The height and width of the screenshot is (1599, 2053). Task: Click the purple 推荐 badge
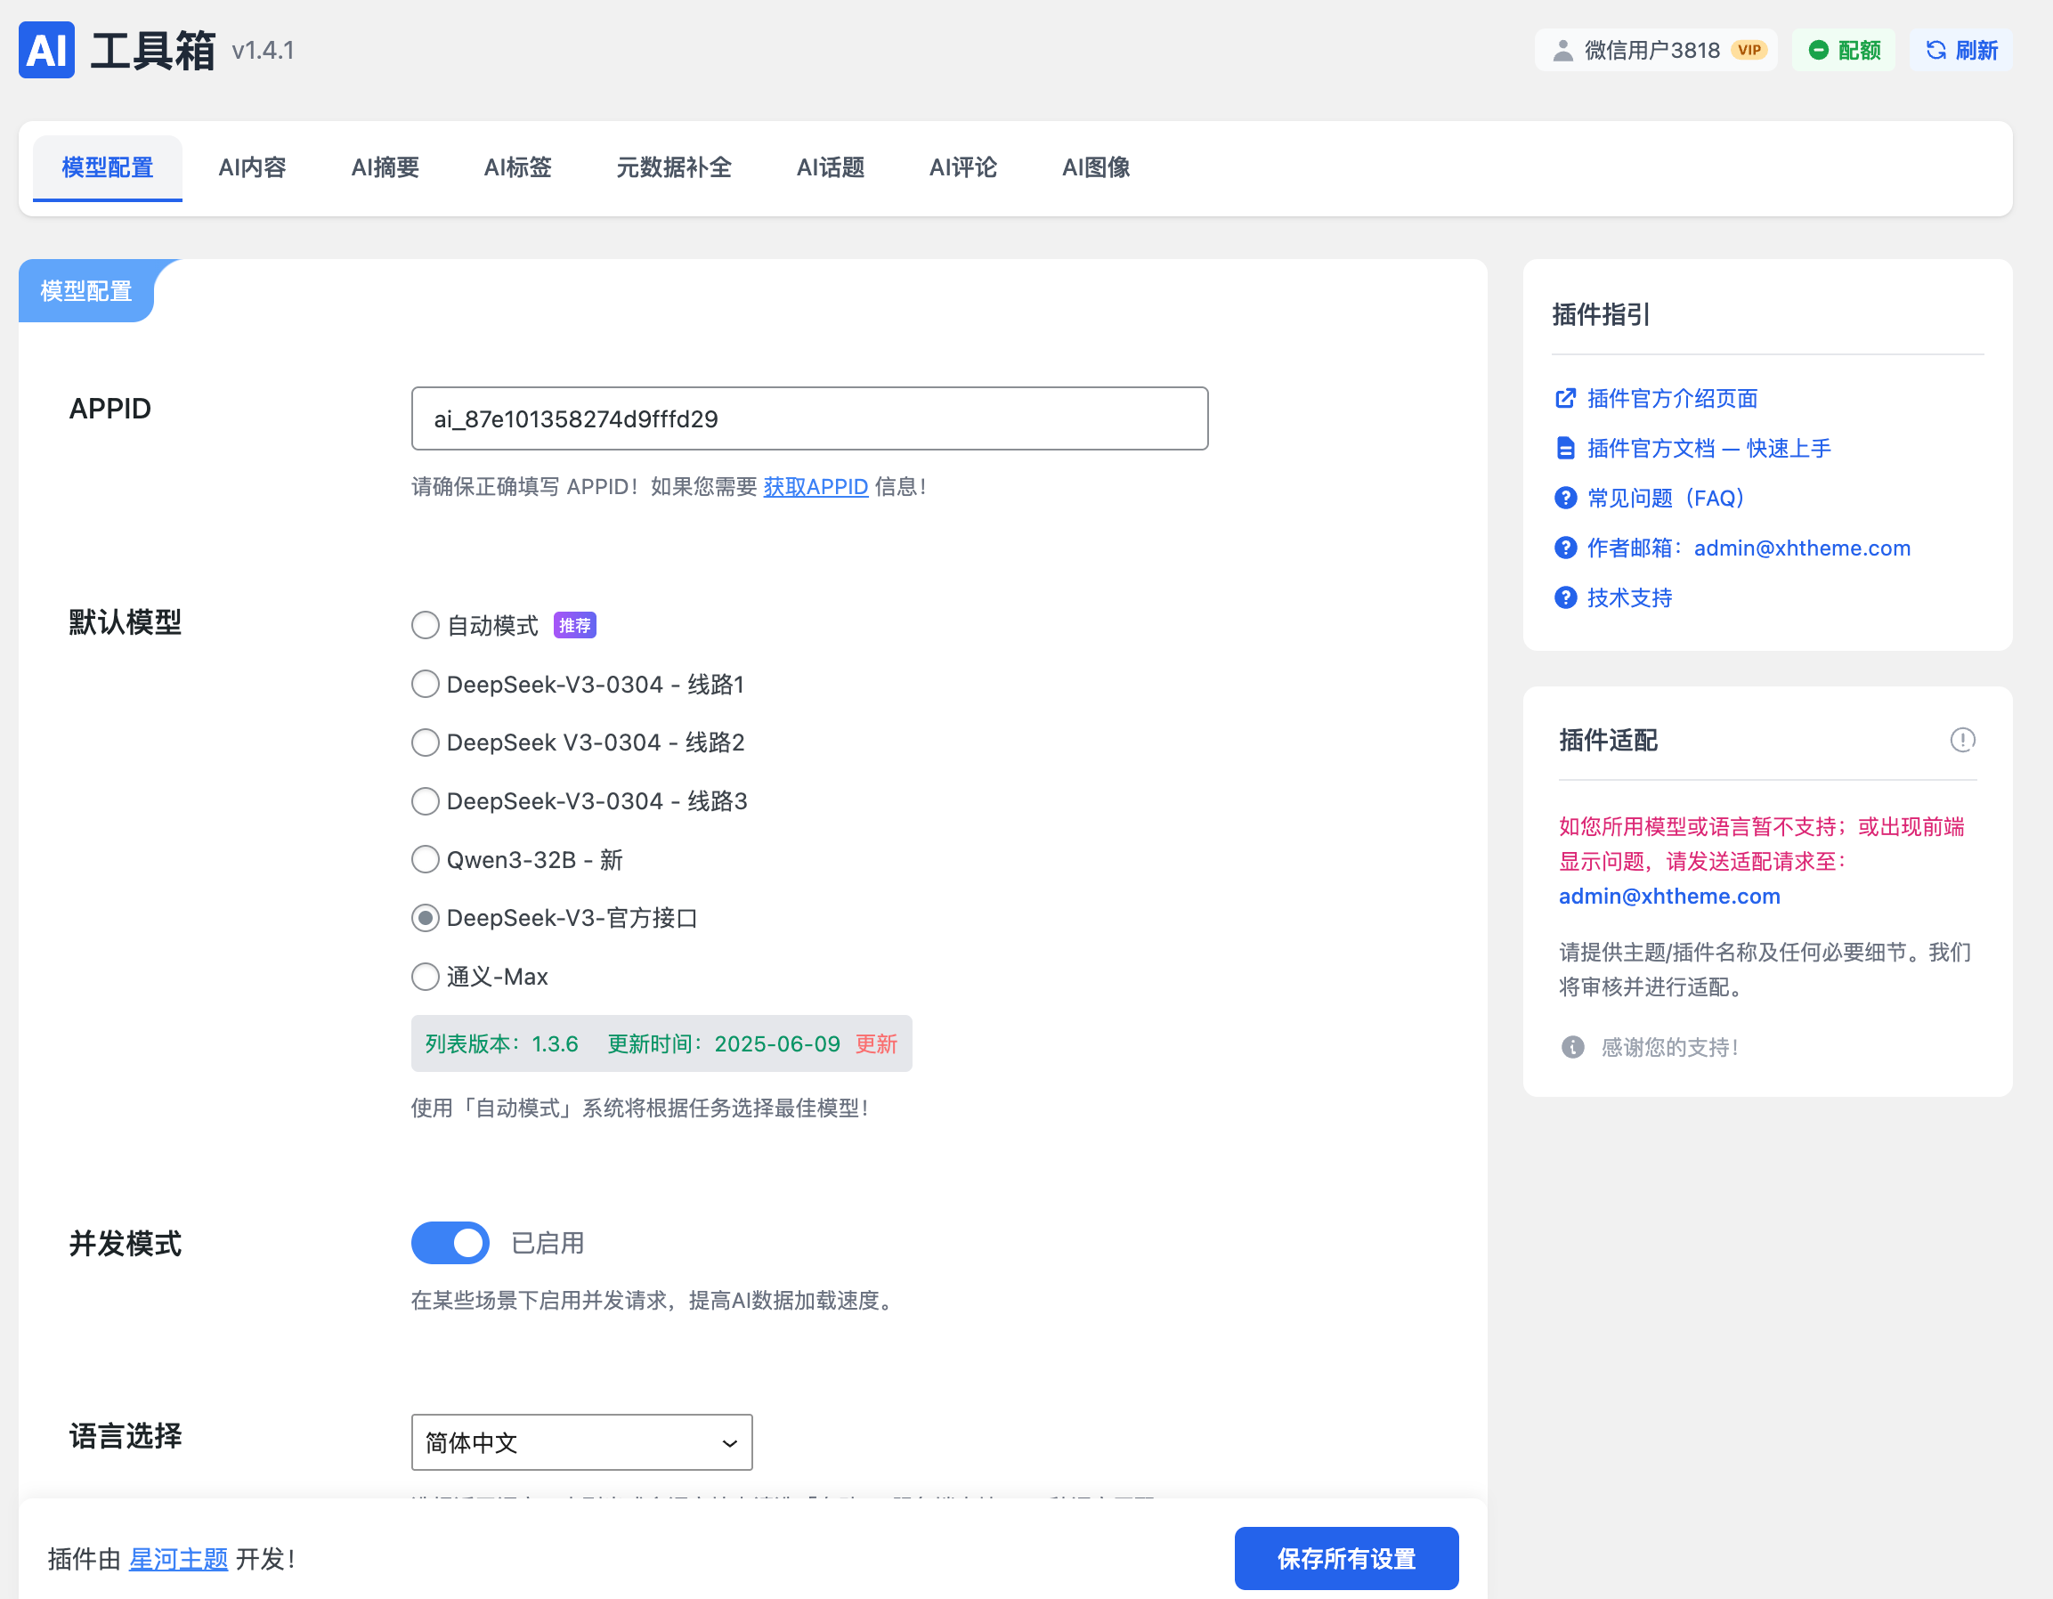(x=574, y=626)
